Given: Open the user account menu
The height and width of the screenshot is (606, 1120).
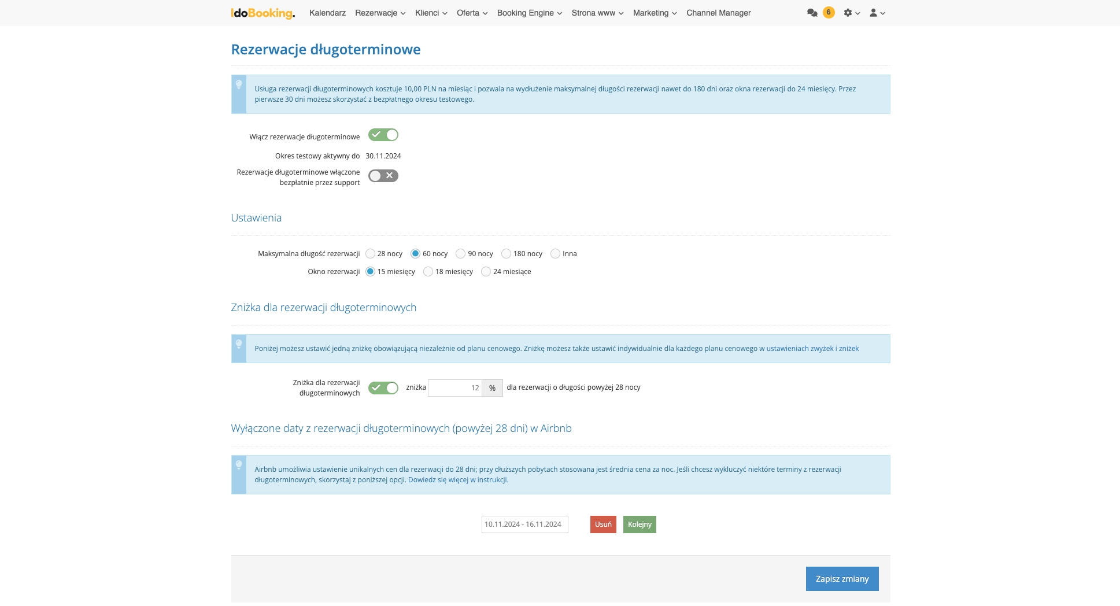Looking at the screenshot, I should coord(877,13).
